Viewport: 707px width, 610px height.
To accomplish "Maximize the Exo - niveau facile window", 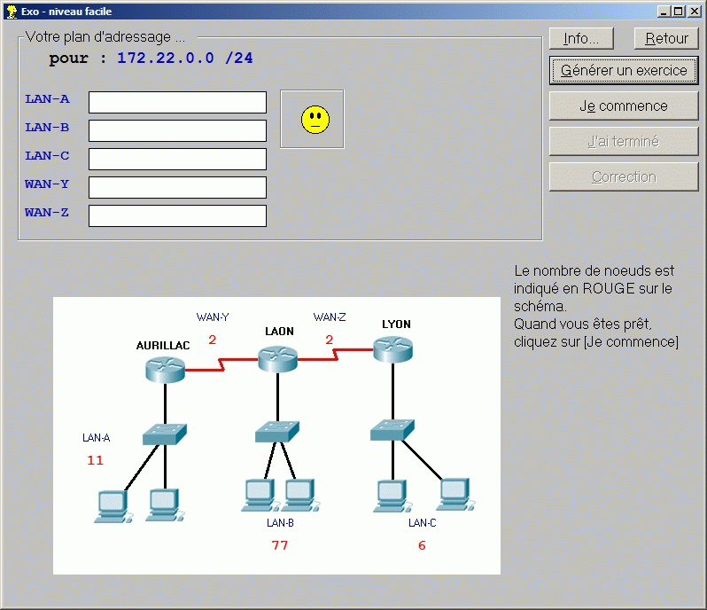I will (x=677, y=12).
